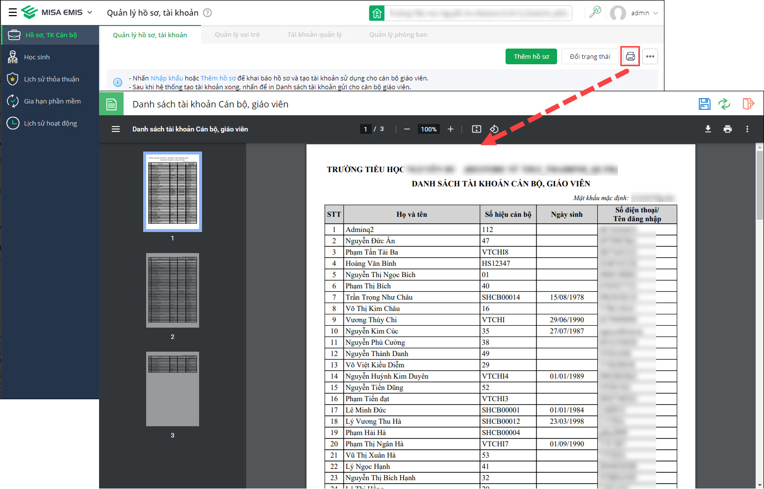Click the name cell "Lý Vương Thu Hà"
Image resolution: width=764 pixels, height=489 pixels.
pos(412,421)
